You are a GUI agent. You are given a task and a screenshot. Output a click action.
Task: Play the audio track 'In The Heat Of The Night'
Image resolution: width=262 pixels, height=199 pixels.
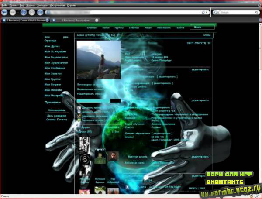click(128, 187)
